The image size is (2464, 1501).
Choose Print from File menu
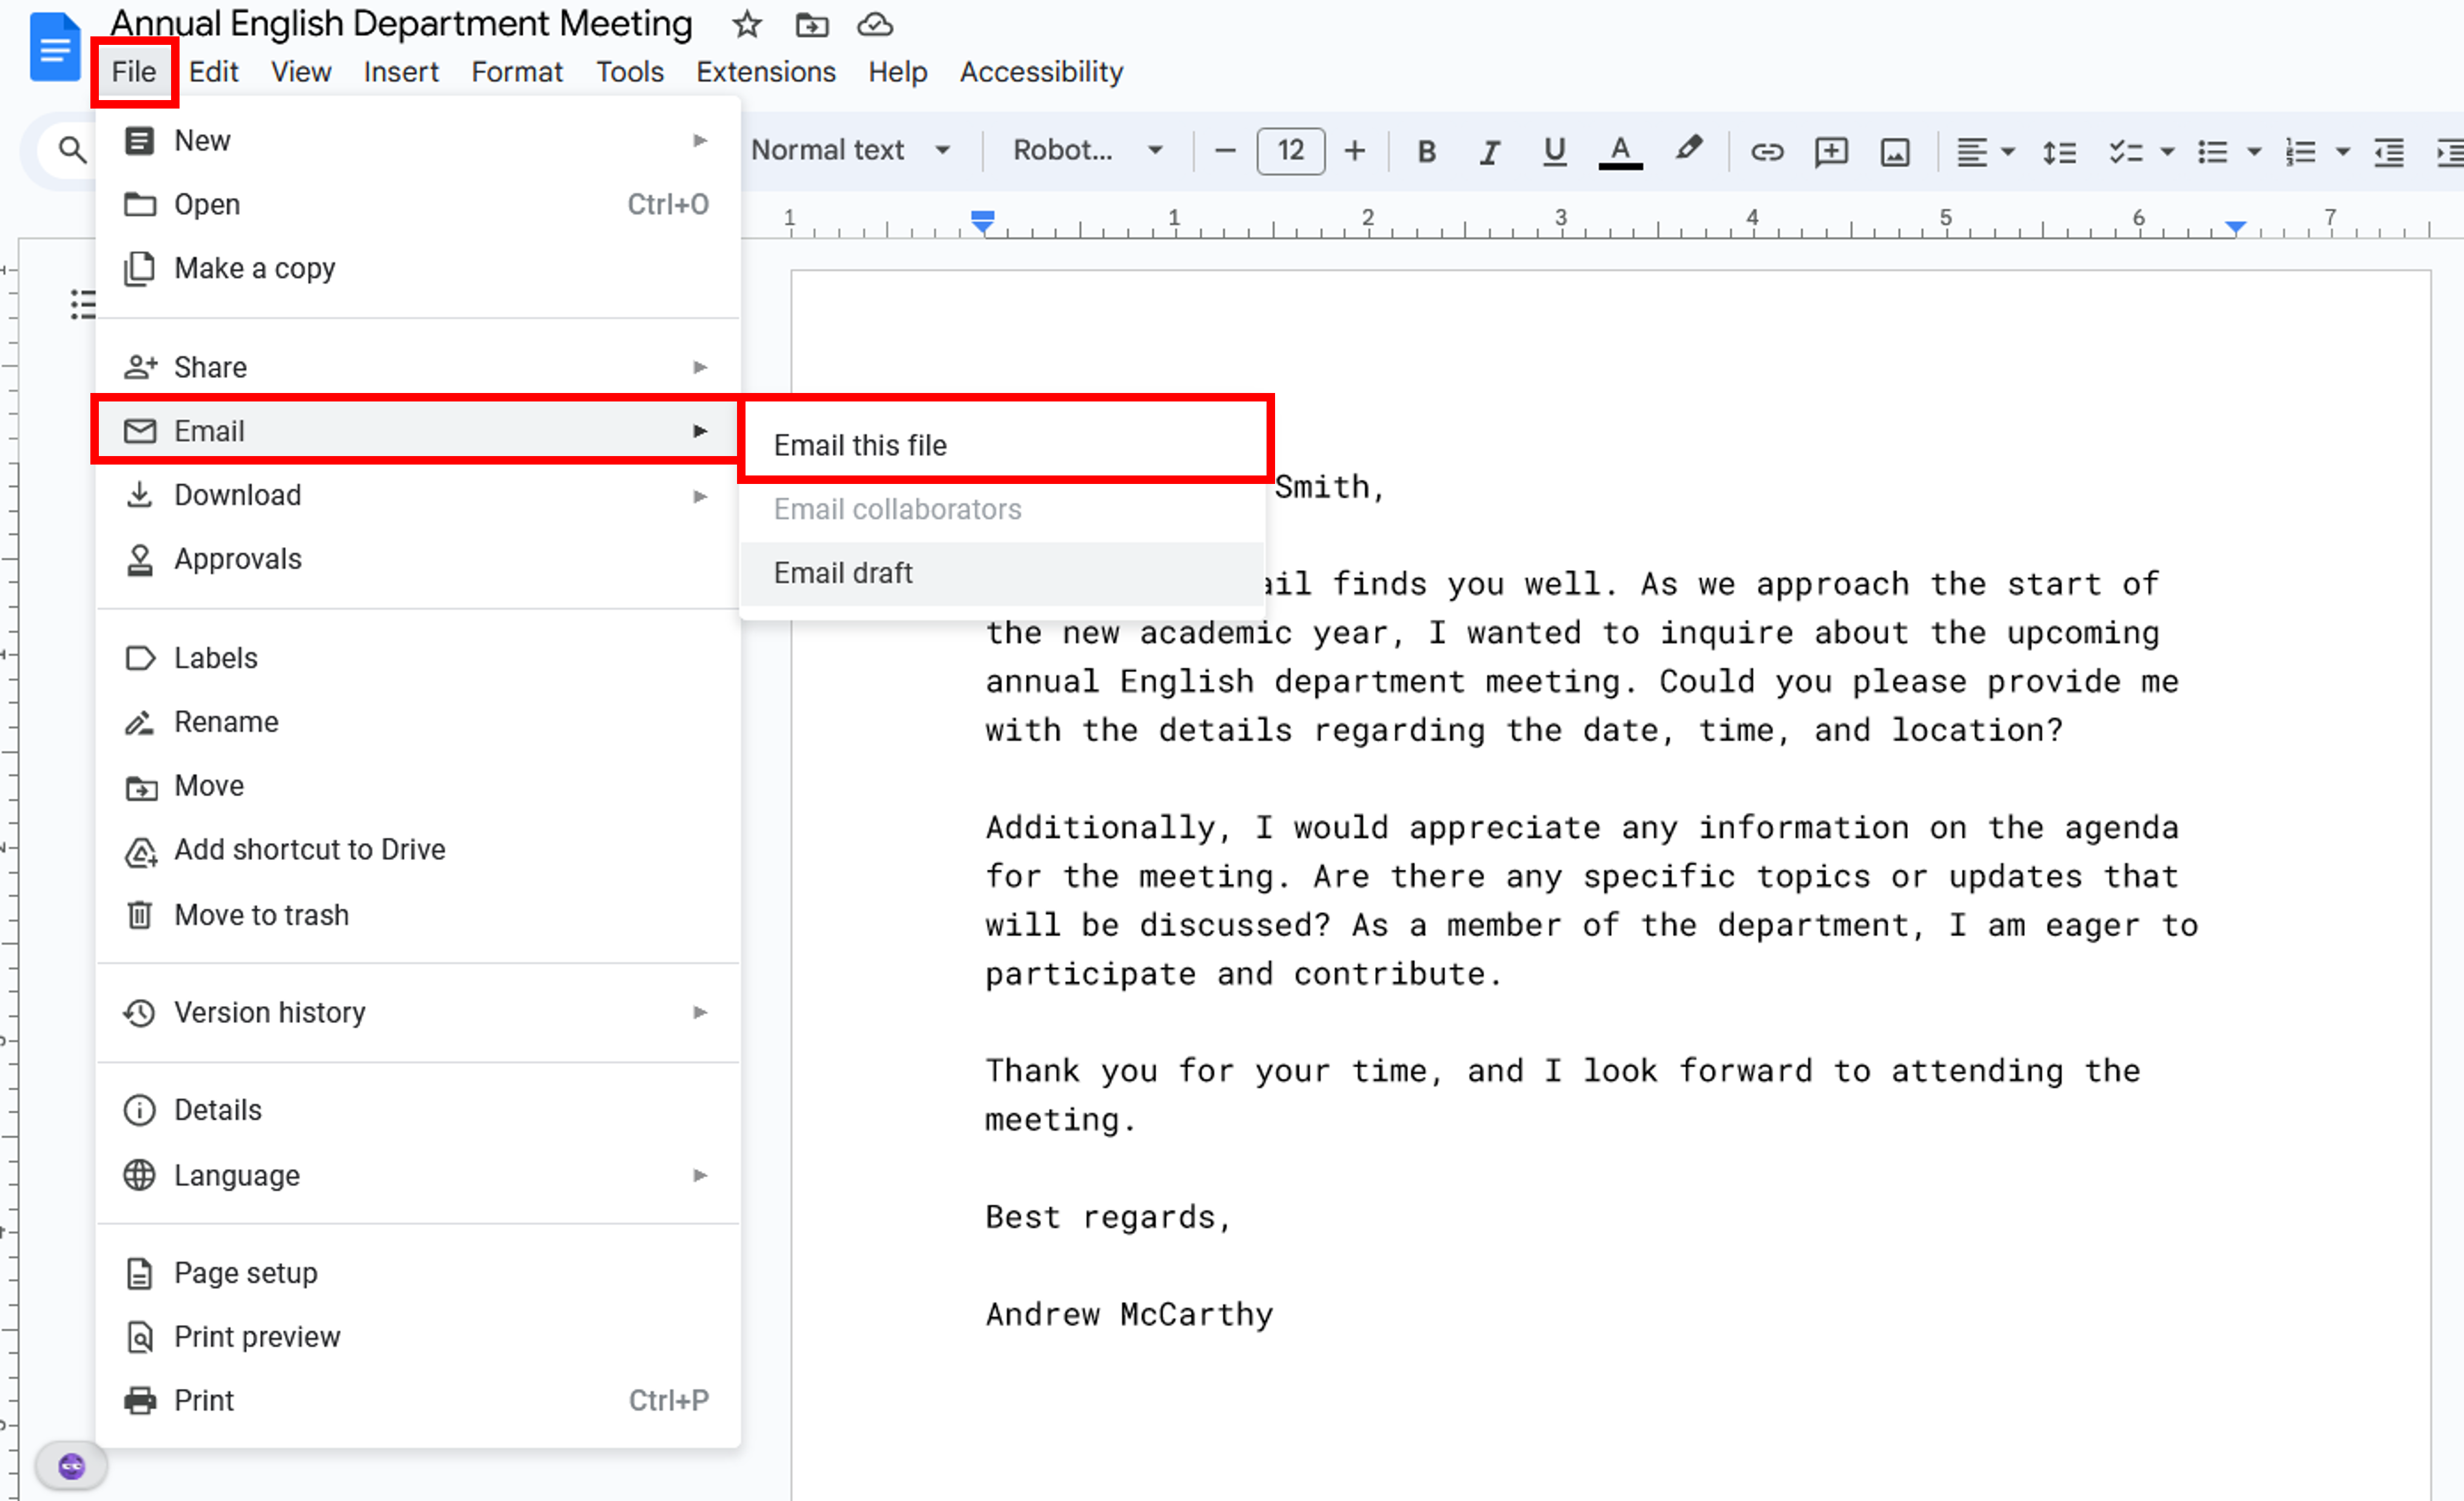[x=417, y=1401]
